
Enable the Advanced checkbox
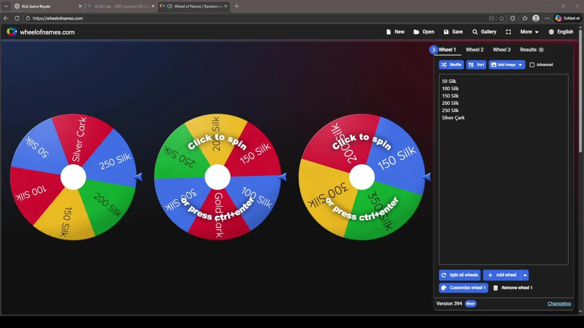(532, 65)
